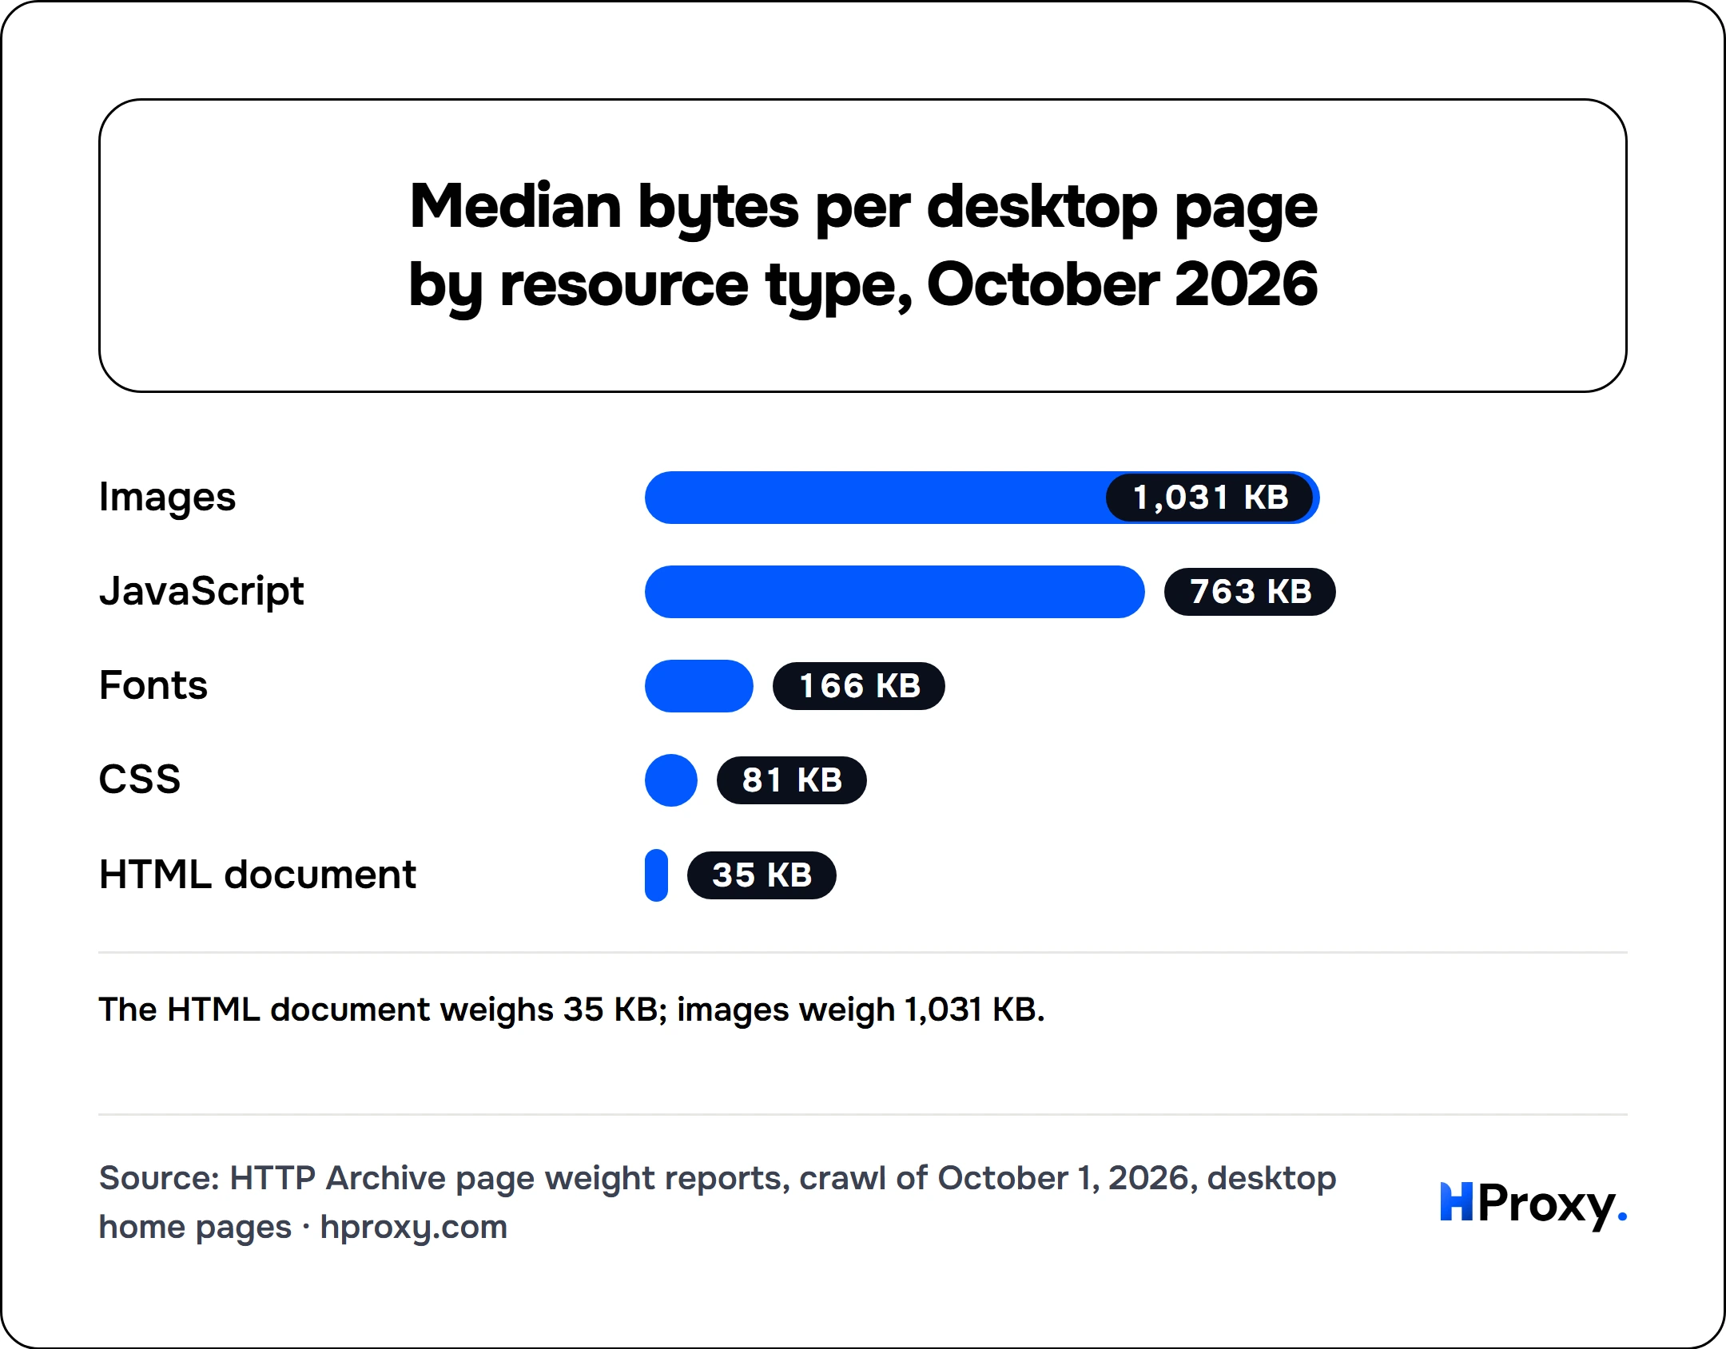1726x1349 pixels.
Task: Select the '81 KB' value badge
Action: tap(792, 780)
